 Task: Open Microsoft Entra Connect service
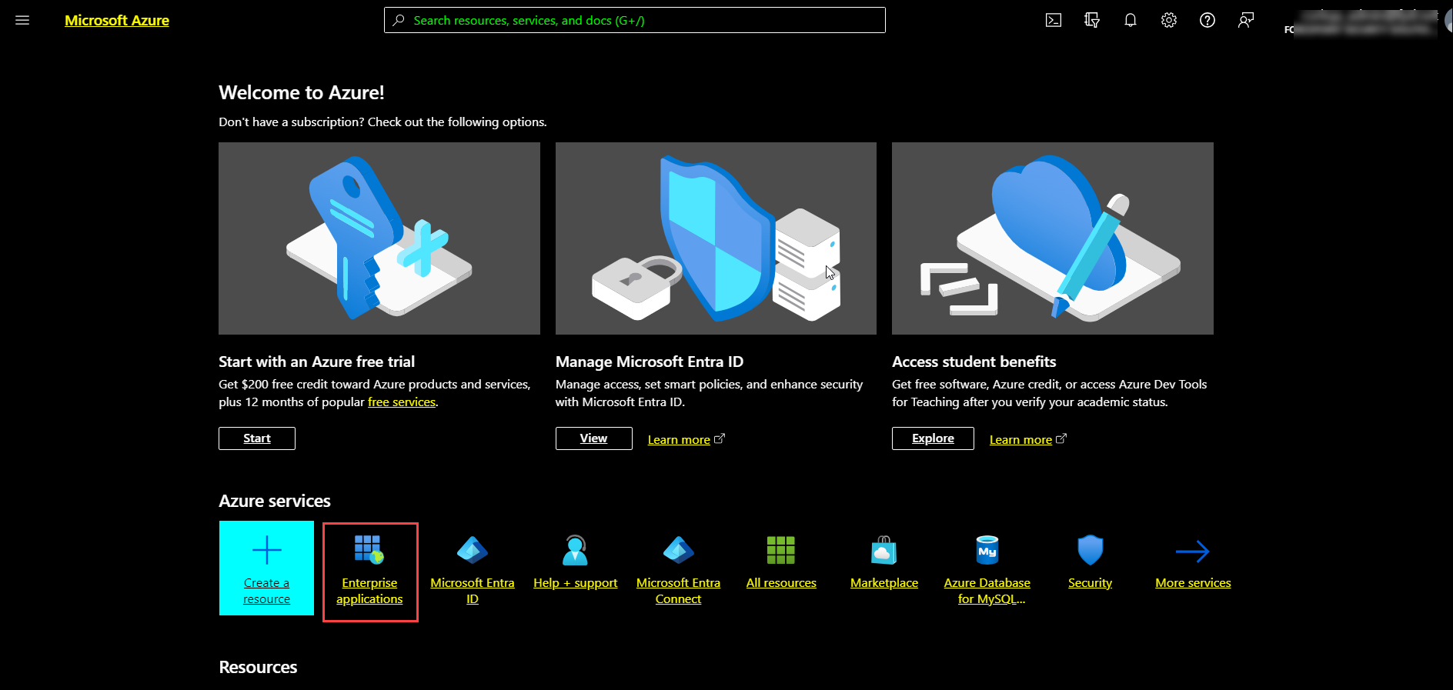(x=678, y=571)
